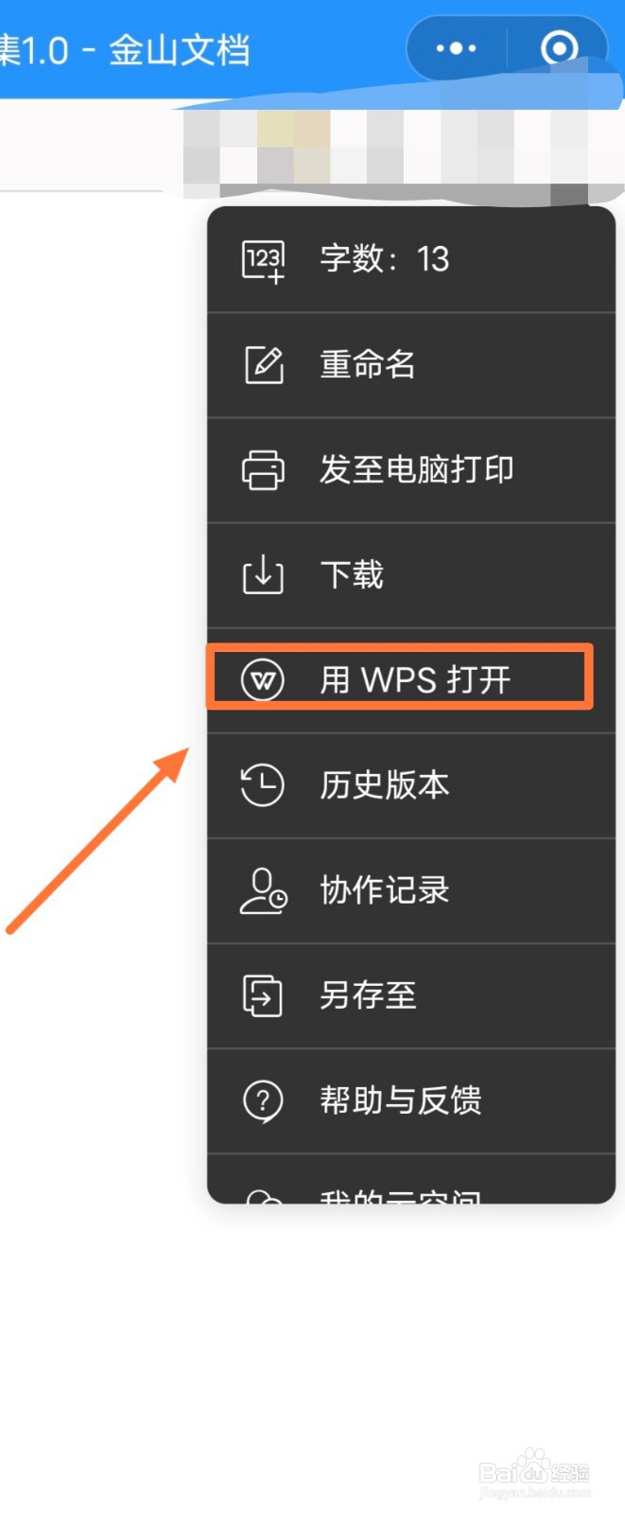Click the rename pencil icon
Image resolution: width=625 pixels, height=1514 pixels.
tap(264, 364)
